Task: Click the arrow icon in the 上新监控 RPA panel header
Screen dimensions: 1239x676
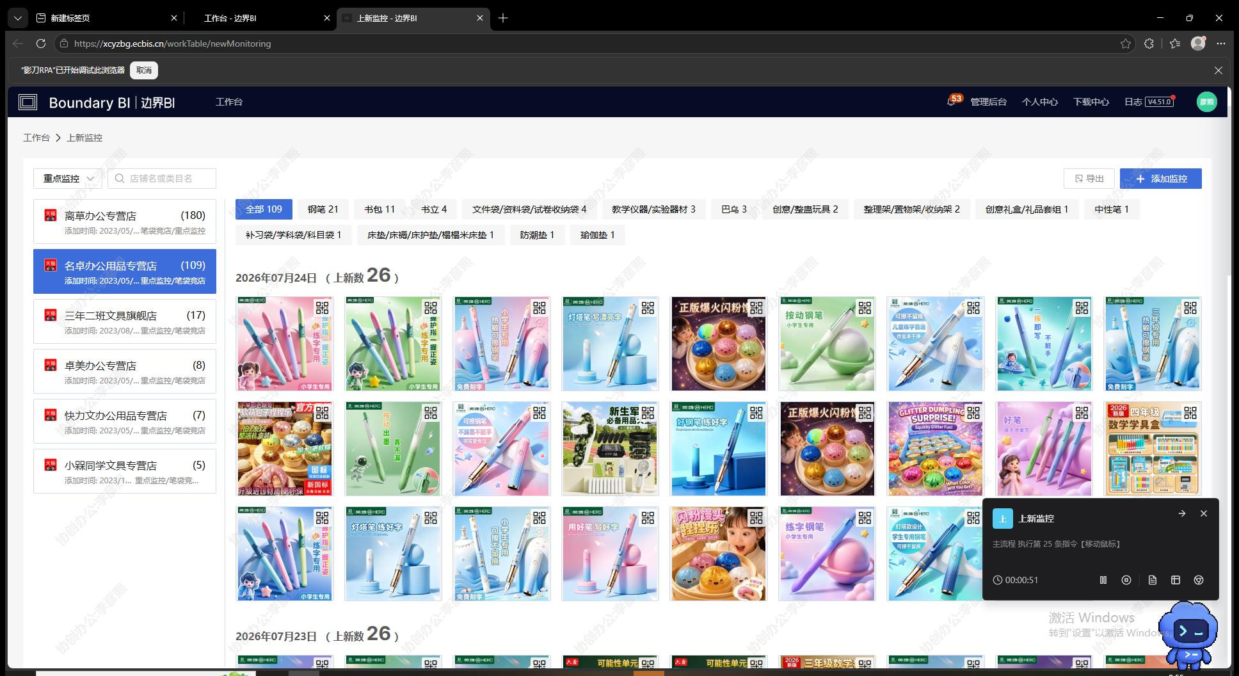Action: point(1182,513)
